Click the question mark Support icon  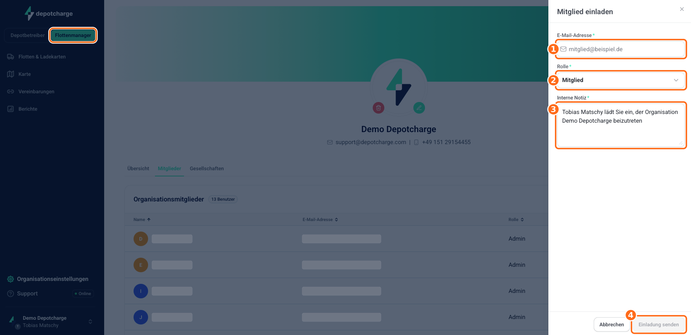[11, 294]
